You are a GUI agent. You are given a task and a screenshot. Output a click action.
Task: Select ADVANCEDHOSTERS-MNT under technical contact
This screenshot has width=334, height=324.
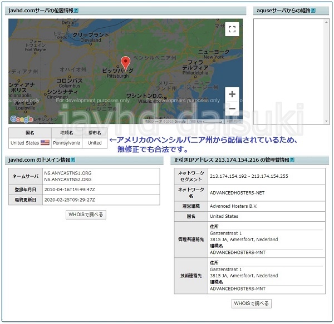tap(238, 288)
